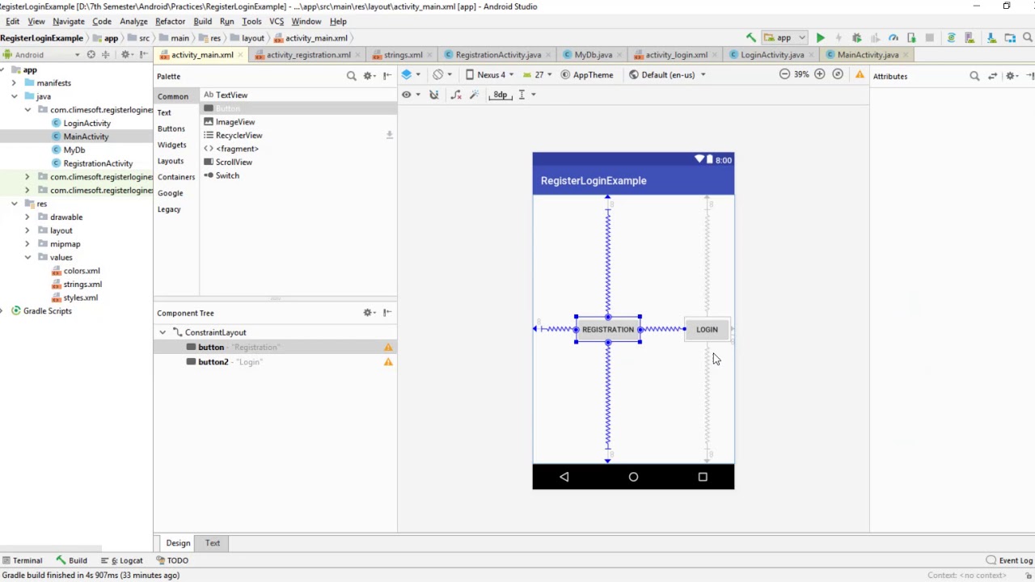1035x582 pixels.
Task: Click the Make Project hammer icon
Action: coord(750,38)
